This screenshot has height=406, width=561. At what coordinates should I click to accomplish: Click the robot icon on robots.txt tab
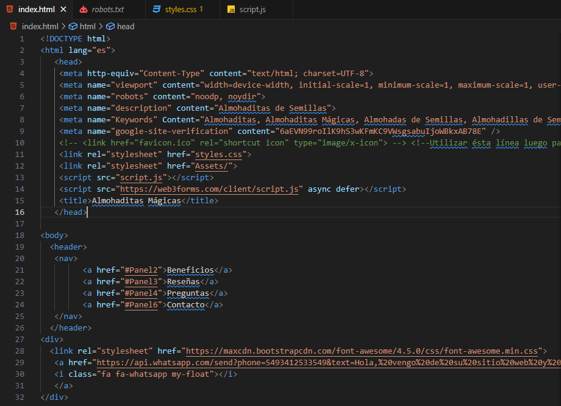tap(83, 10)
